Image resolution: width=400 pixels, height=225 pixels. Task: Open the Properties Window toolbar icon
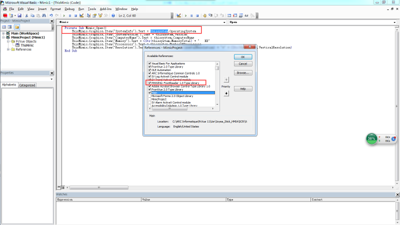(x=94, y=15)
